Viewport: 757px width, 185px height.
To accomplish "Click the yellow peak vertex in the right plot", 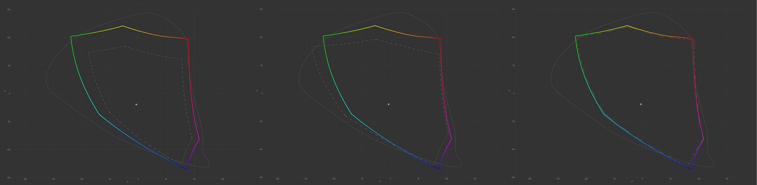I will click(627, 26).
